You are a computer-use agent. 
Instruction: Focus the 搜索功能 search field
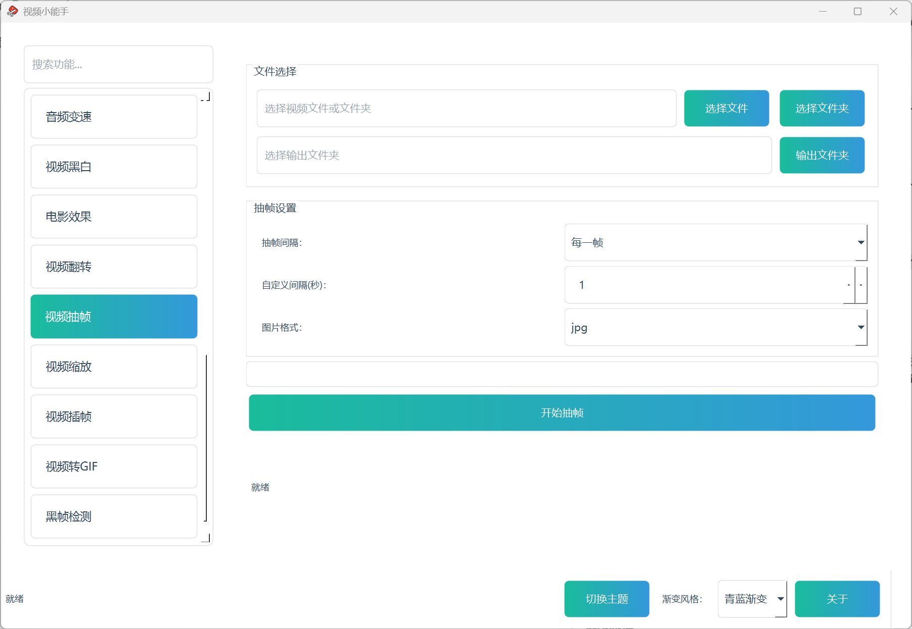118,64
